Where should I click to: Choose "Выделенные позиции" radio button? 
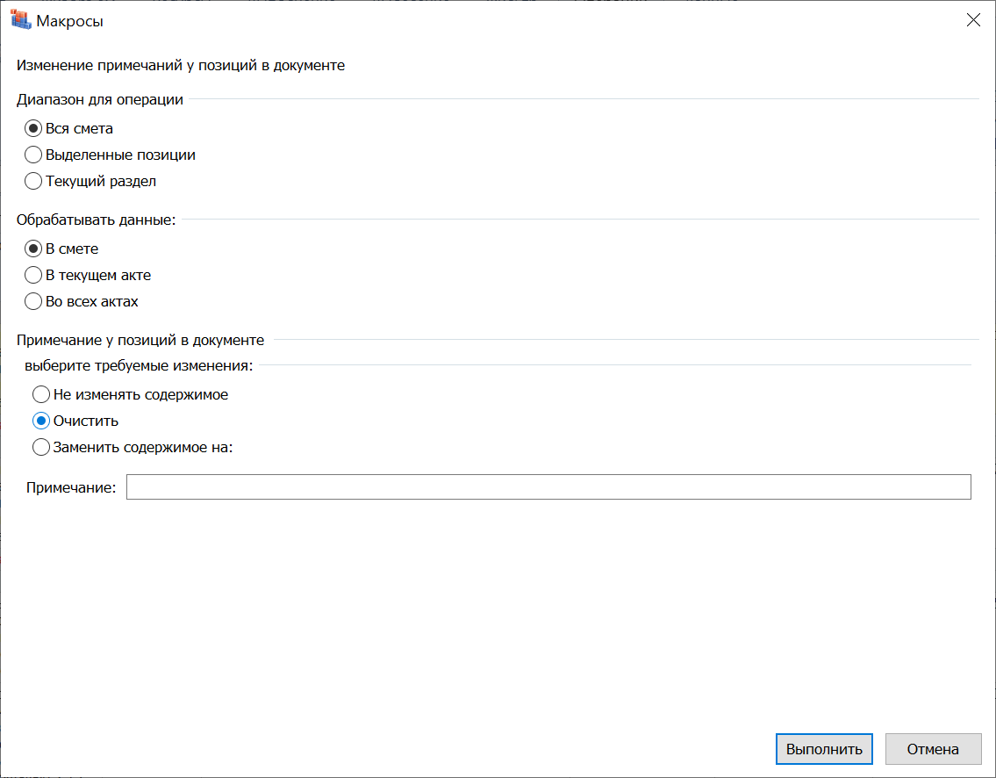coord(33,155)
